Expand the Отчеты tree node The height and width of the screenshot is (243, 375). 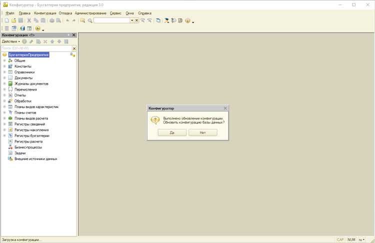(x=4, y=95)
